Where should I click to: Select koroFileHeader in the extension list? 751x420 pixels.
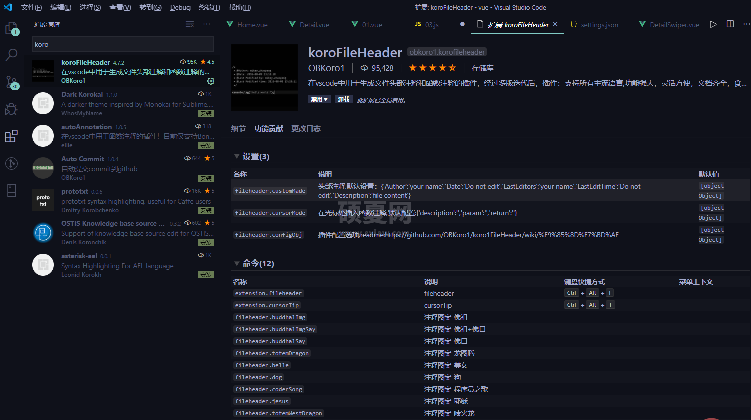[x=122, y=71]
